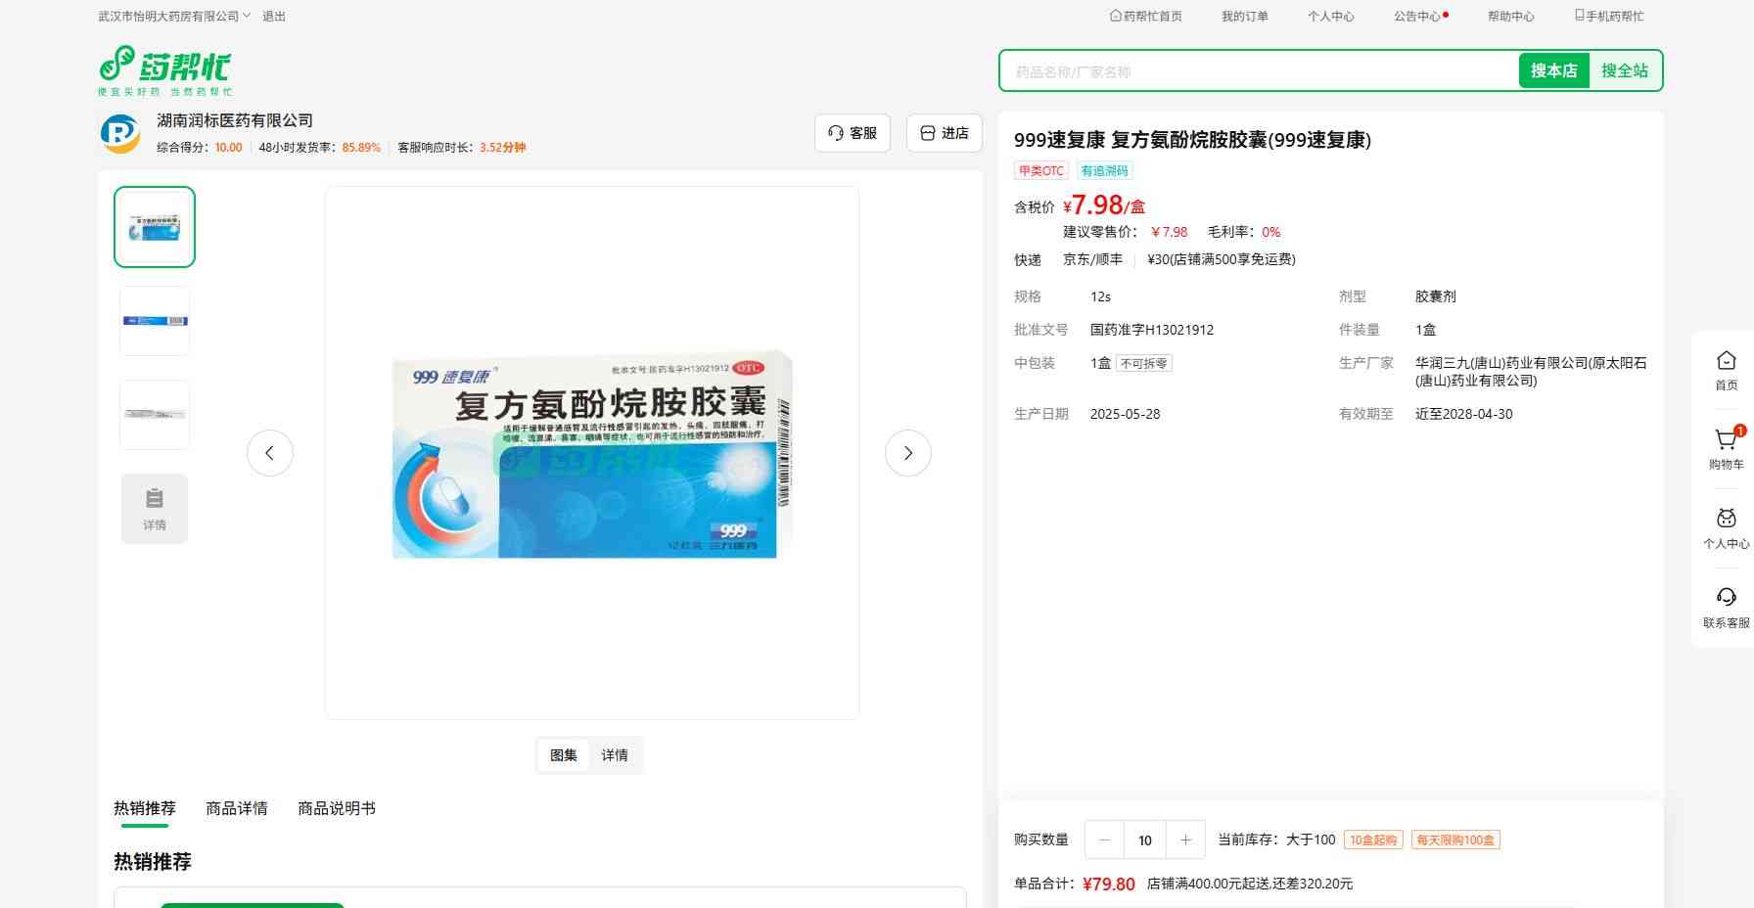The height and width of the screenshot is (908, 1754).
Task: Show previous product image arrow
Action: pos(270,453)
